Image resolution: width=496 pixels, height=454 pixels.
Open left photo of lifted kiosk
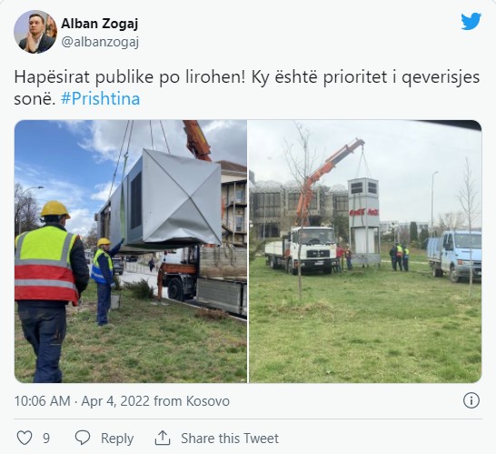pyautogui.click(x=131, y=251)
